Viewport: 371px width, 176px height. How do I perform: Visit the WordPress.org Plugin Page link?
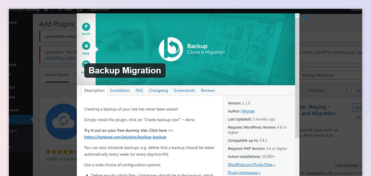(x=251, y=165)
